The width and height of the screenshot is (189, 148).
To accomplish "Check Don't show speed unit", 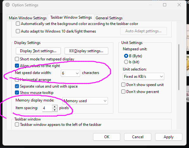I will 123,85.
